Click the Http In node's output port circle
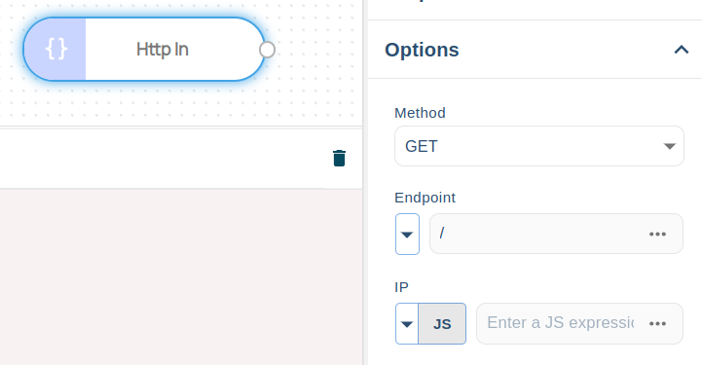The image size is (702, 365). click(268, 50)
